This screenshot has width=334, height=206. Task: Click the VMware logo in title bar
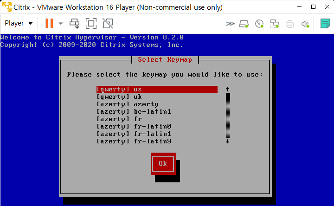(6, 7)
